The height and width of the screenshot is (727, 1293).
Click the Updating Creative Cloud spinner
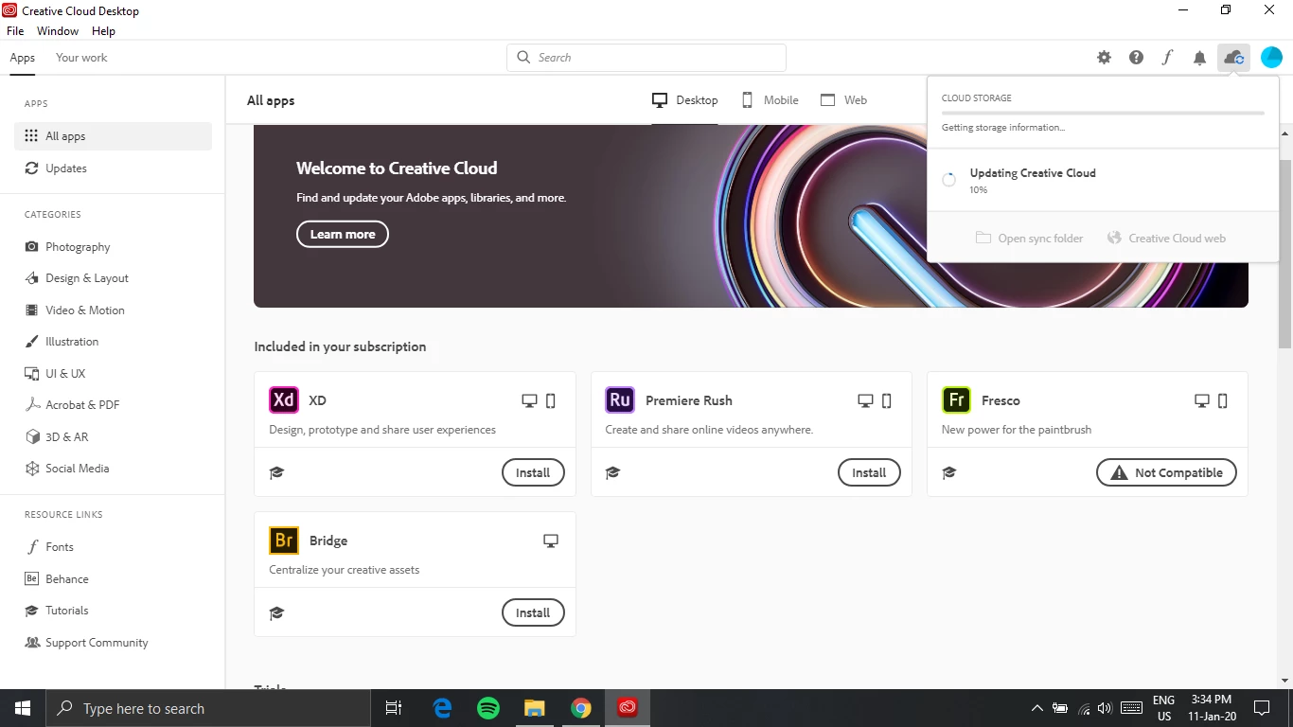pyautogui.click(x=948, y=180)
